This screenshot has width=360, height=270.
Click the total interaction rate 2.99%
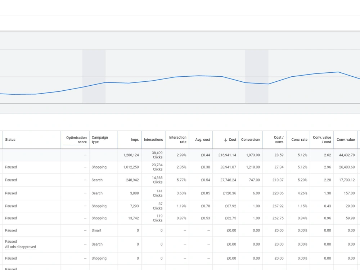point(181,155)
